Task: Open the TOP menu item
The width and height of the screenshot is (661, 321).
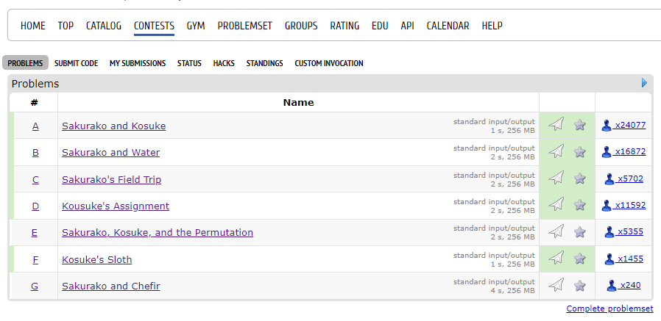Action: [66, 26]
